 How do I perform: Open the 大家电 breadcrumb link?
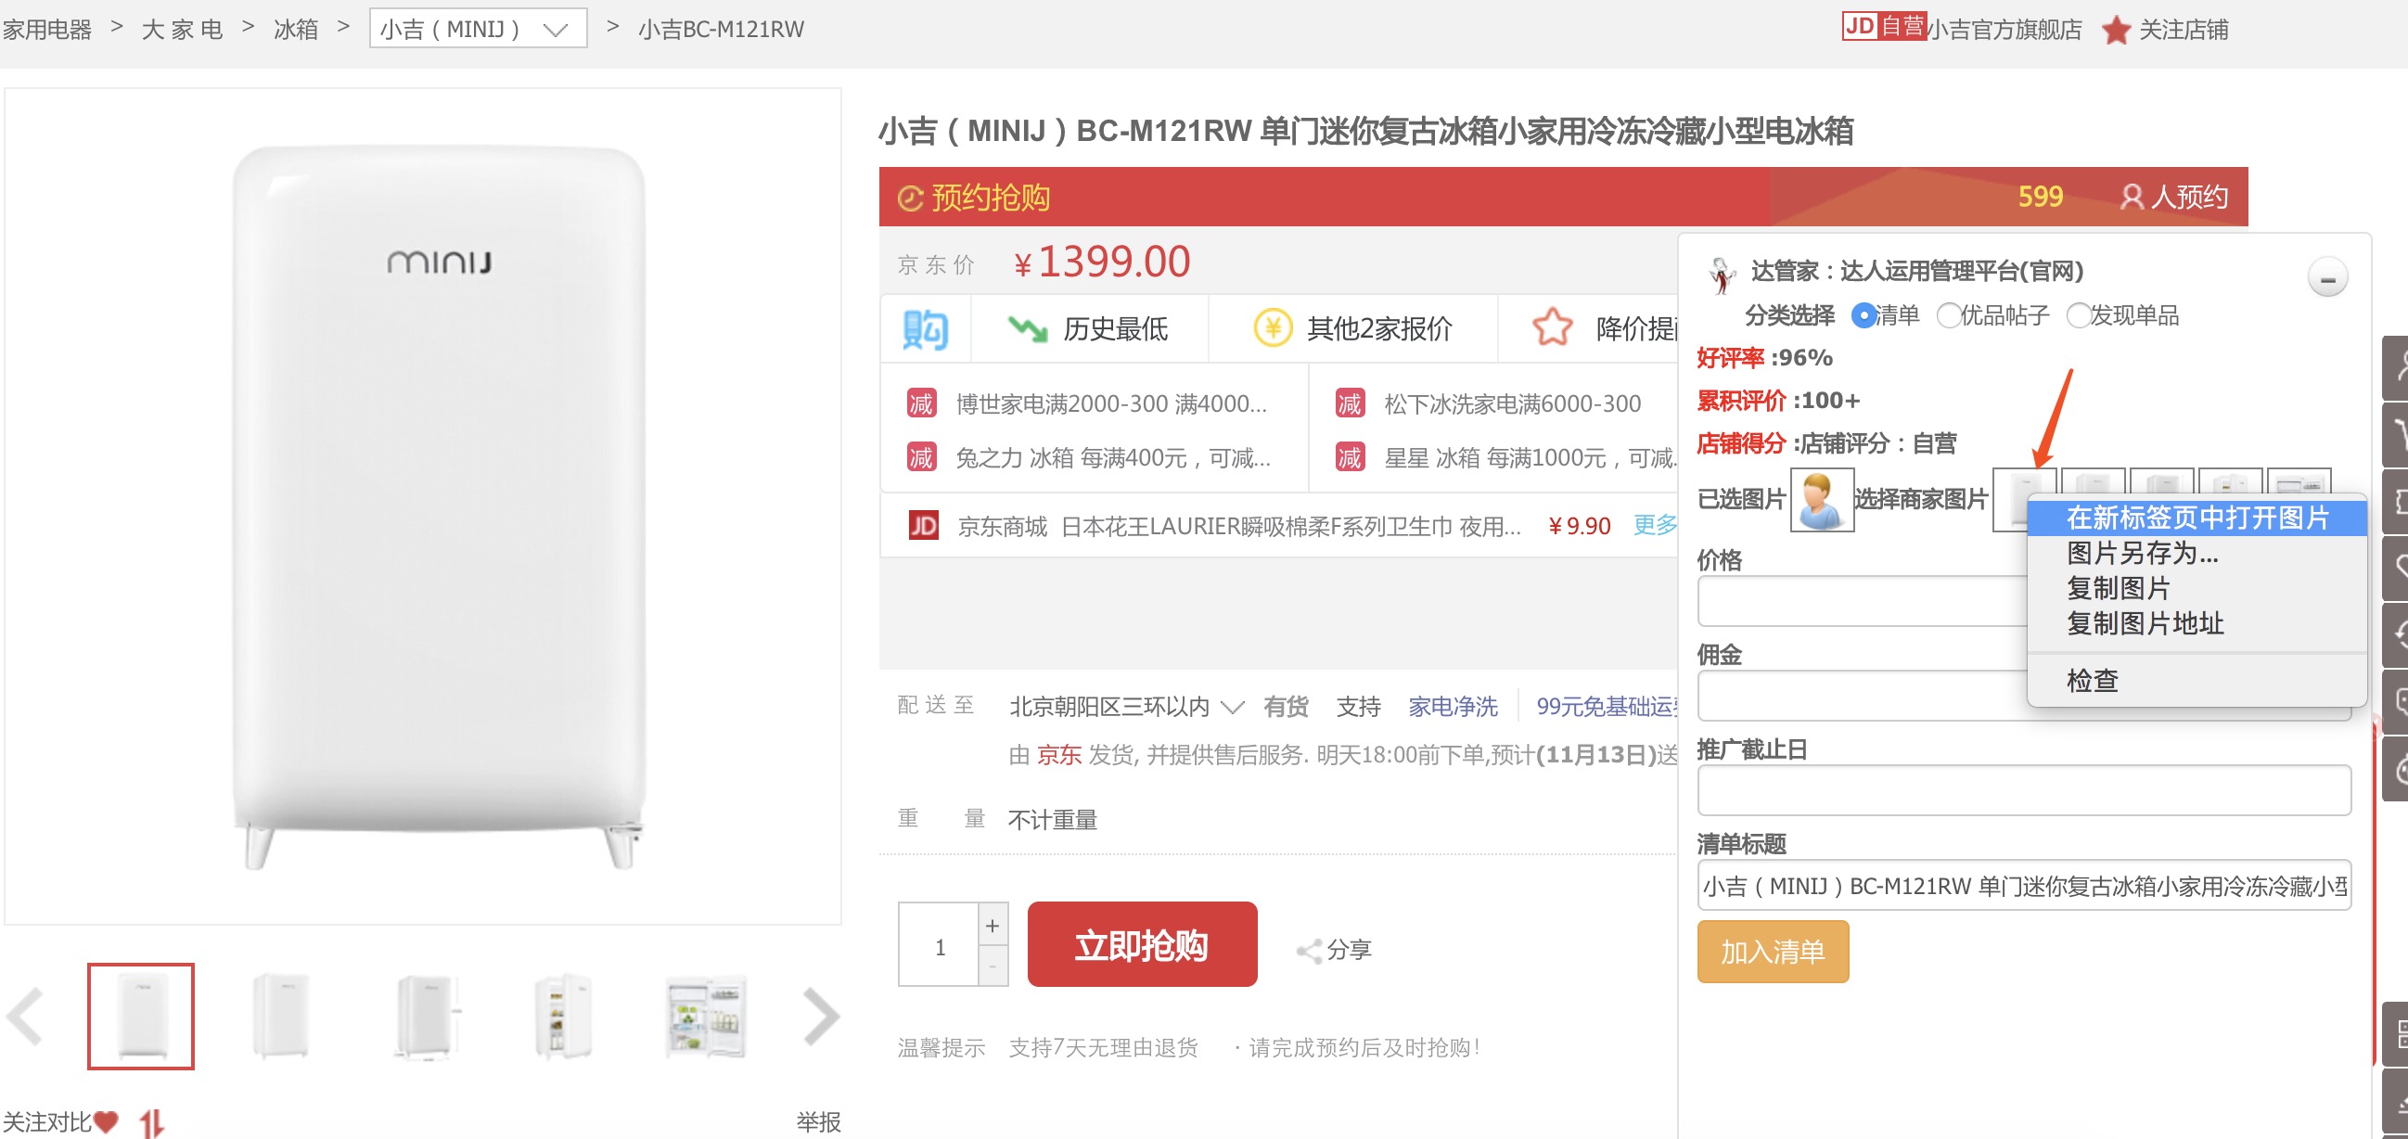point(183,29)
